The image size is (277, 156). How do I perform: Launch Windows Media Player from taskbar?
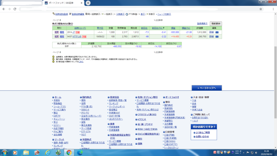coord(15,152)
